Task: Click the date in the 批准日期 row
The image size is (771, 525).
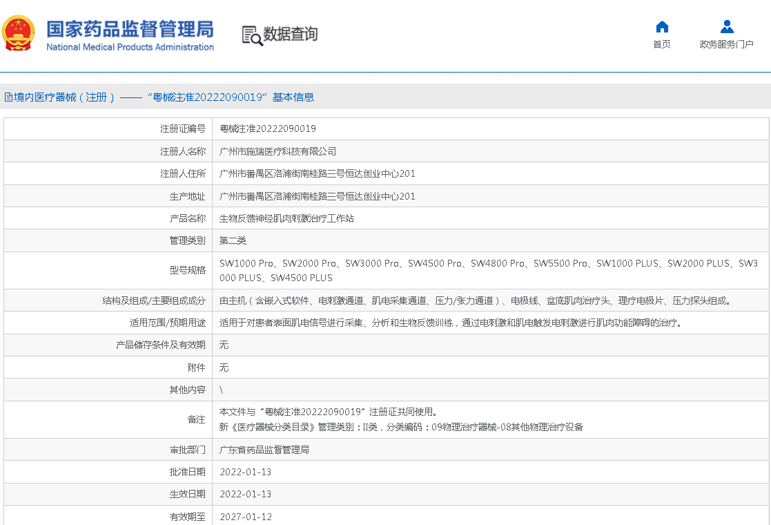Action: pyautogui.click(x=245, y=472)
